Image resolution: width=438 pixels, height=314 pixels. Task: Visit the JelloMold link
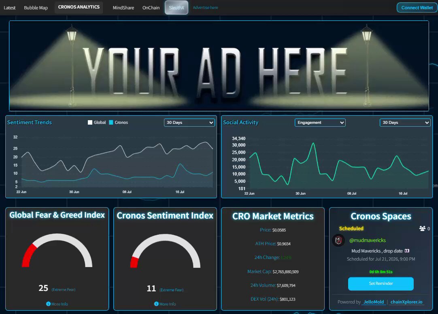tap(374, 302)
